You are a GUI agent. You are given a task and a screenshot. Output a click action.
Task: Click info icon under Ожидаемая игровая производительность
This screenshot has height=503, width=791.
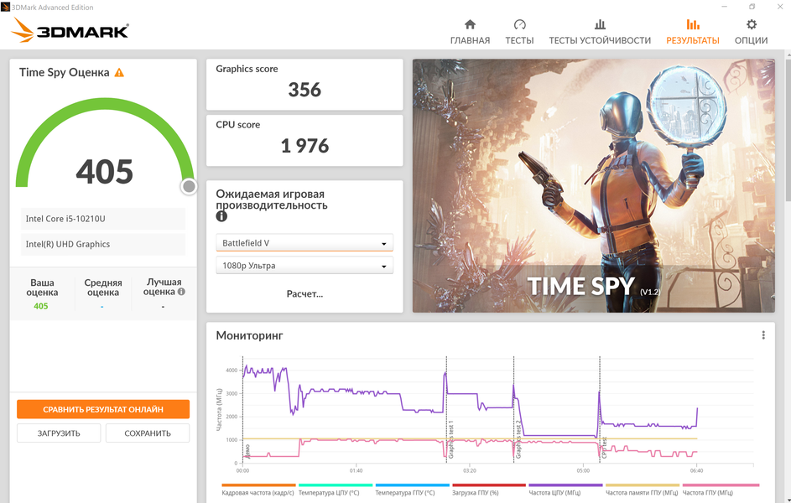[221, 216]
